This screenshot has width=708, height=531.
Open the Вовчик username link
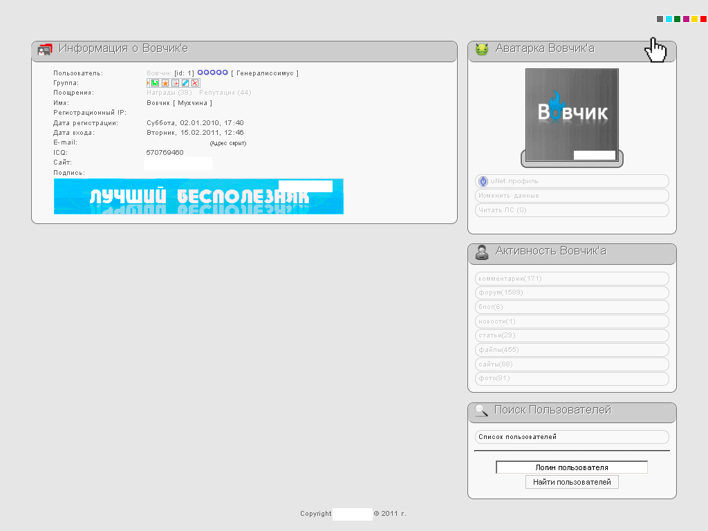click(x=159, y=73)
